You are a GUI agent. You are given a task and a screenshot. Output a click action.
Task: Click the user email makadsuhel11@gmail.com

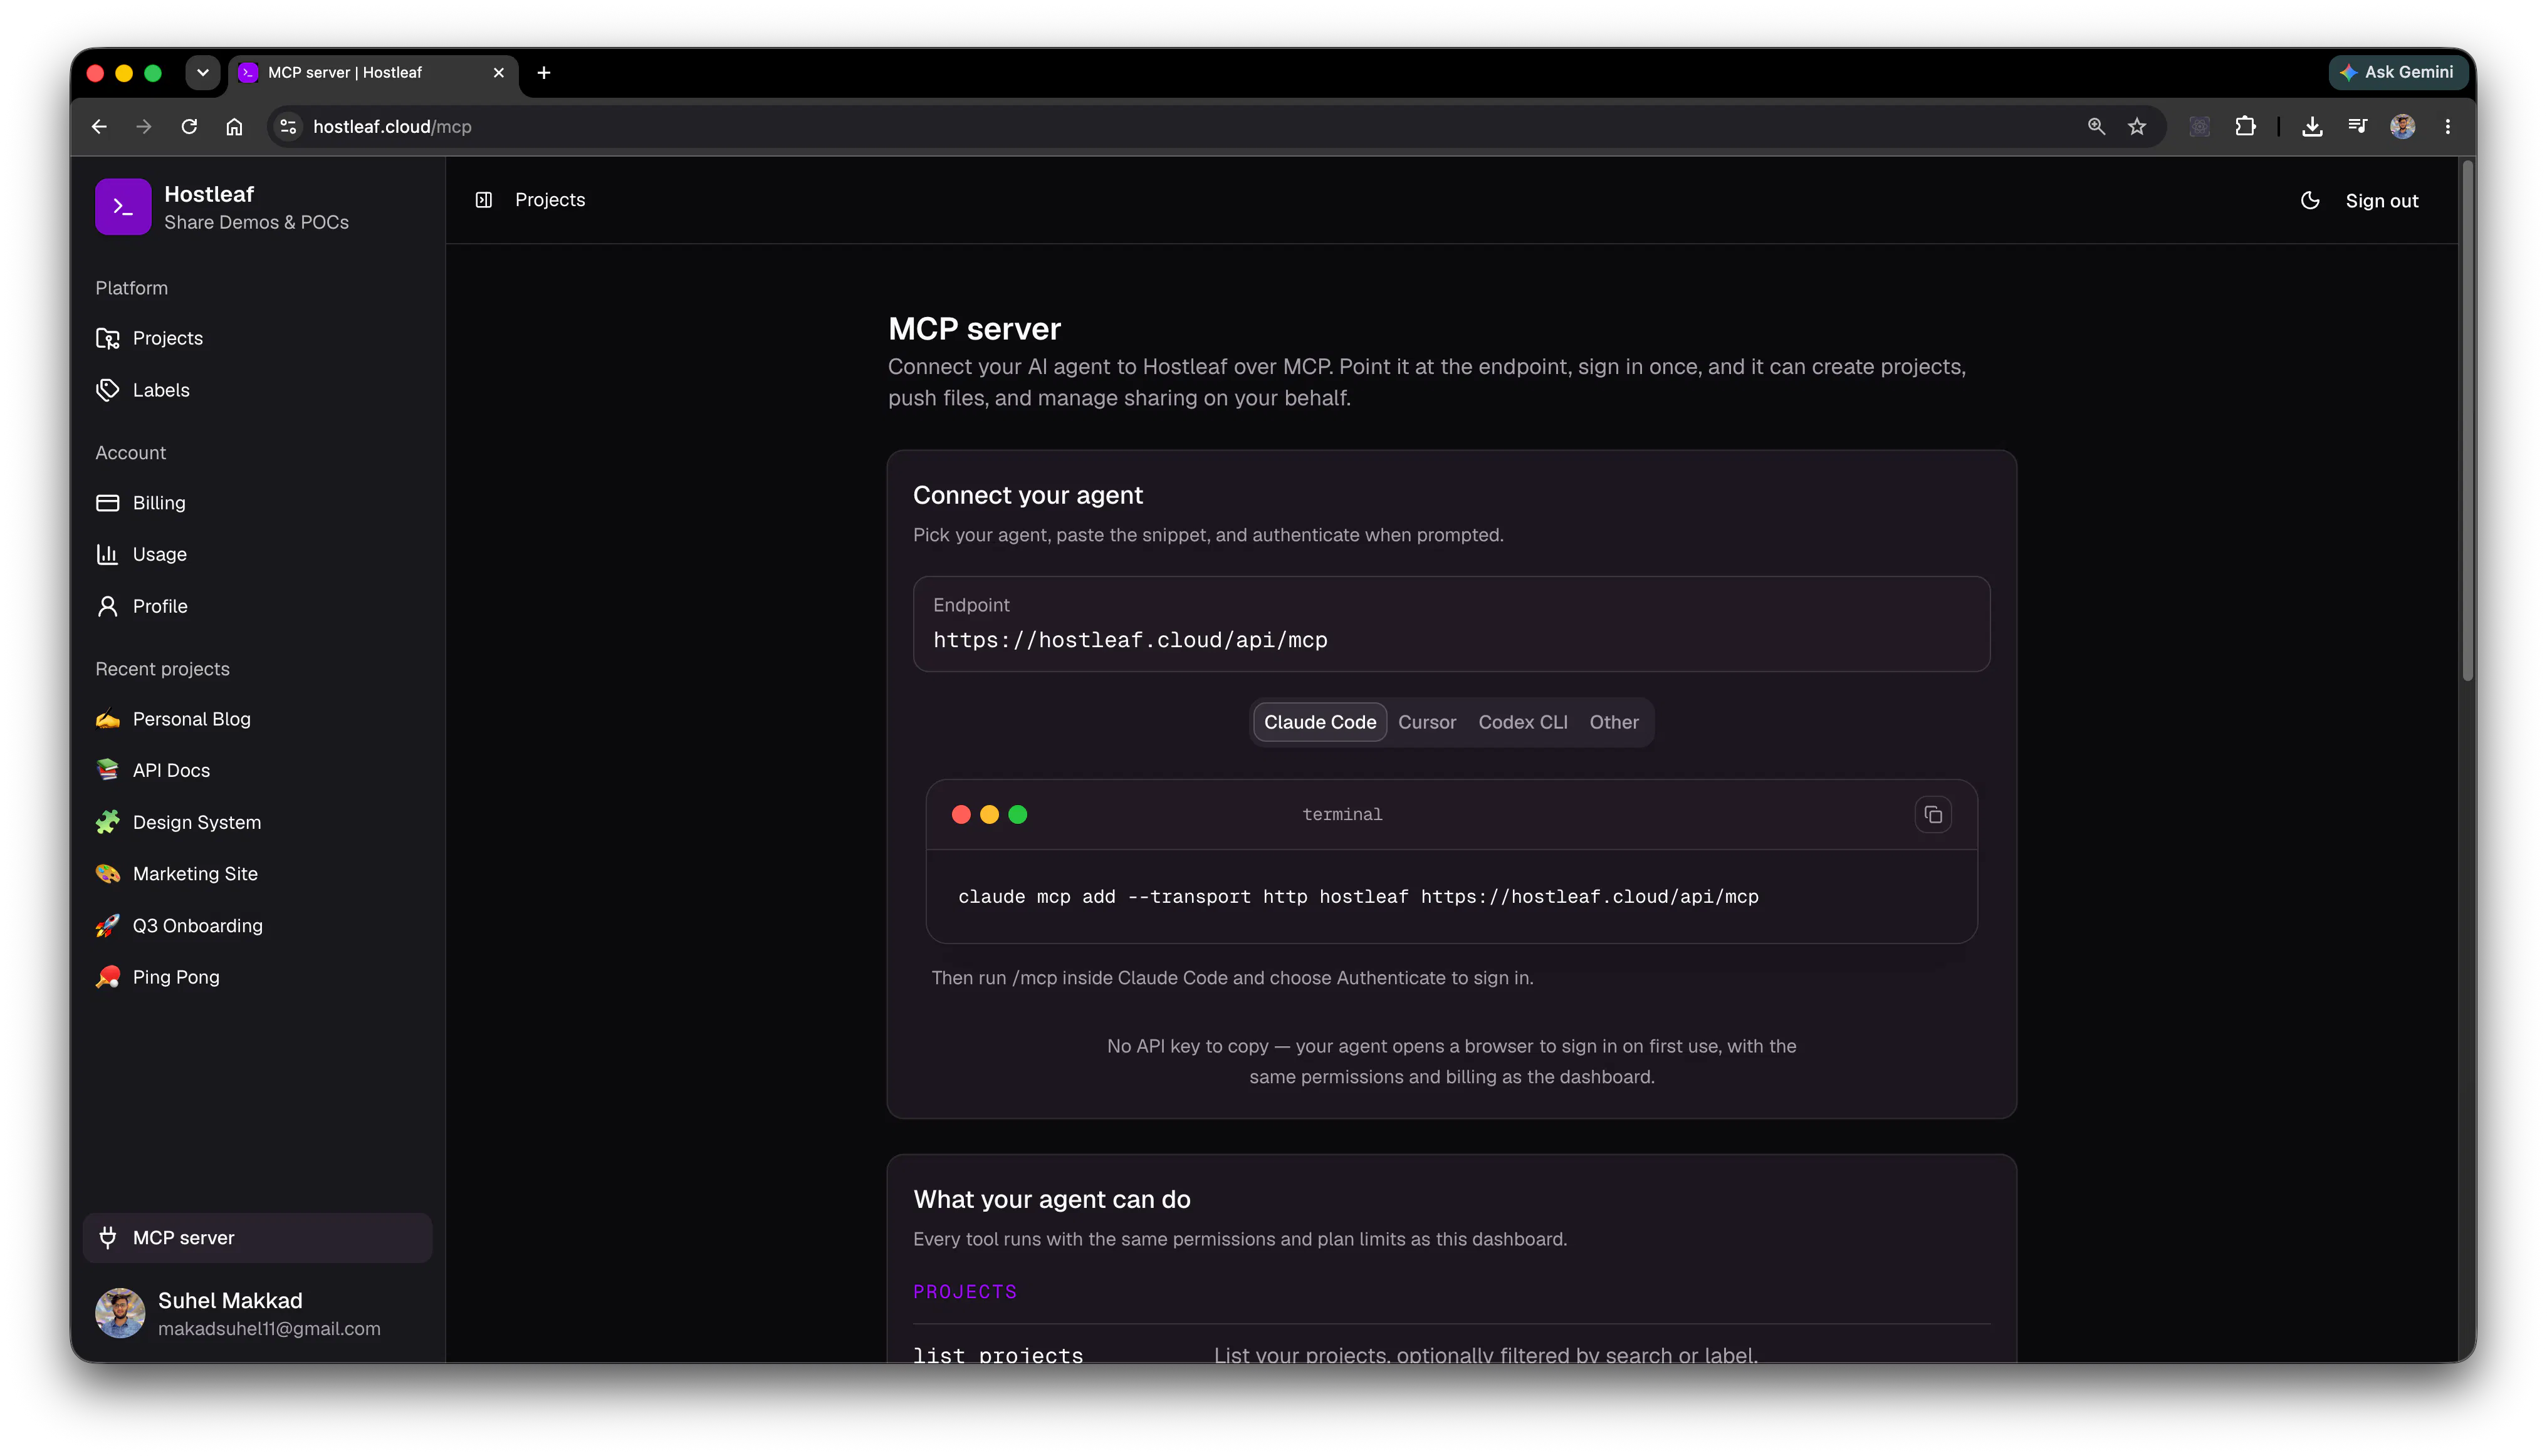pos(269,1329)
